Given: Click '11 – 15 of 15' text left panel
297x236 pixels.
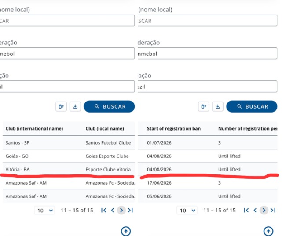Looking at the screenshot, I should point(77,210).
